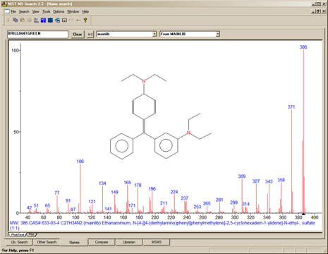Click the Copy icon in the toolbar
This screenshot has width=328, height=254.
[x=15, y=20]
